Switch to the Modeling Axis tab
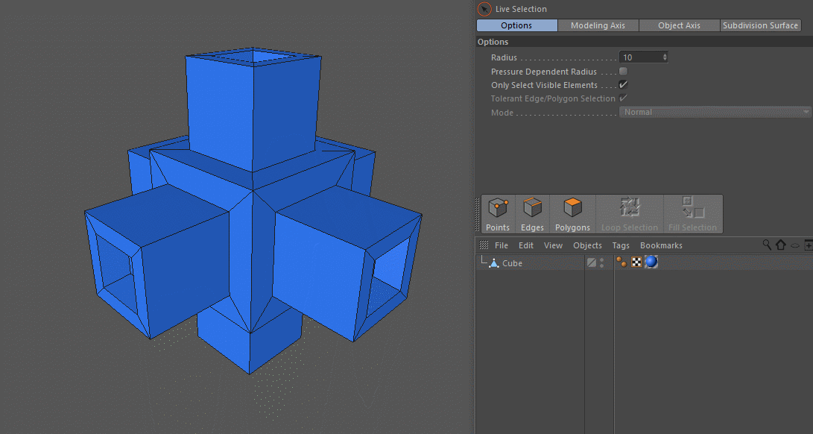 598,25
